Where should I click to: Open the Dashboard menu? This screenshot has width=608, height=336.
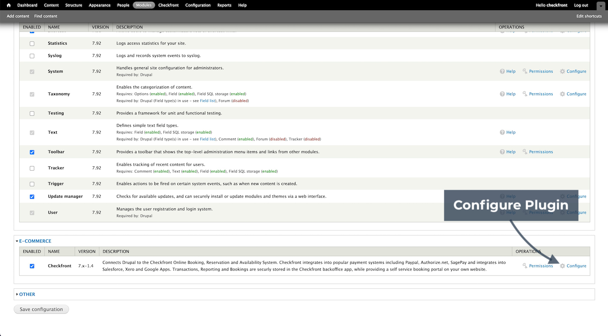(x=27, y=5)
